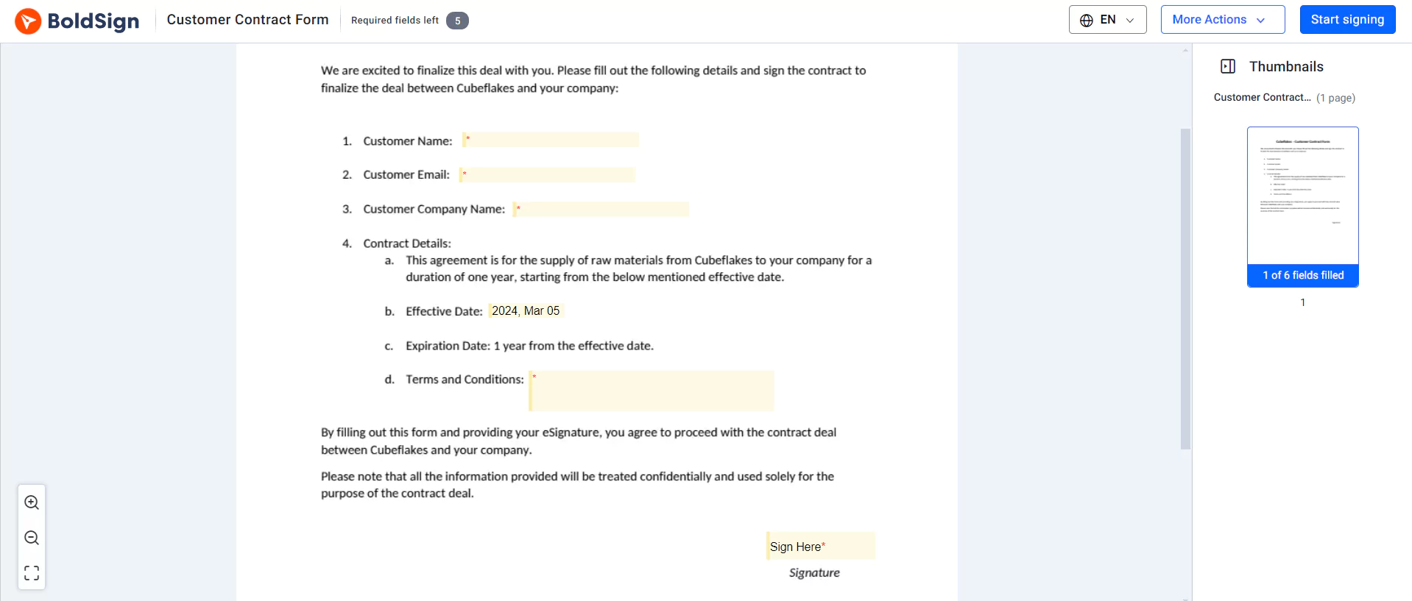The image size is (1412, 601).
Task: Click the Start signing button
Action: tap(1347, 19)
